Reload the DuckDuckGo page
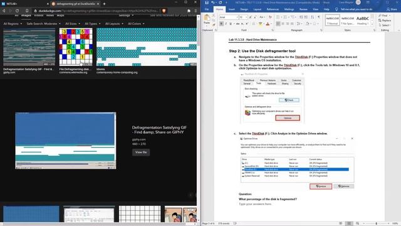The height and width of the screenshot is (226, 401). (17, 11)
